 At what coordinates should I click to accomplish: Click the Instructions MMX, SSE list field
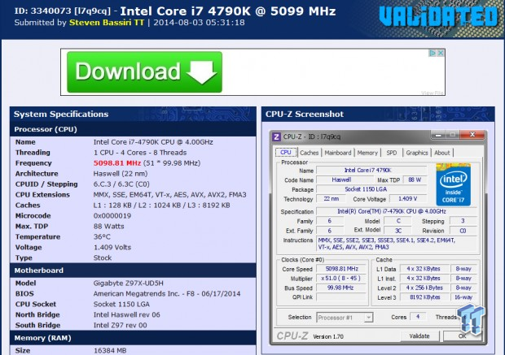(x=397, y=244)
